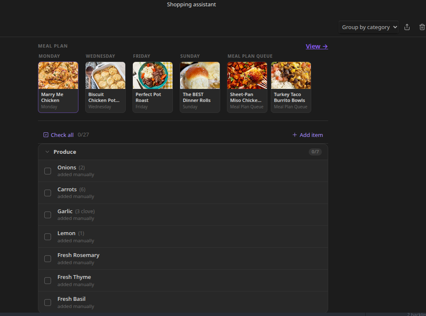The image size is (426, 316).
Task: Click the MONDAY column heading
Action: point(49,56)
